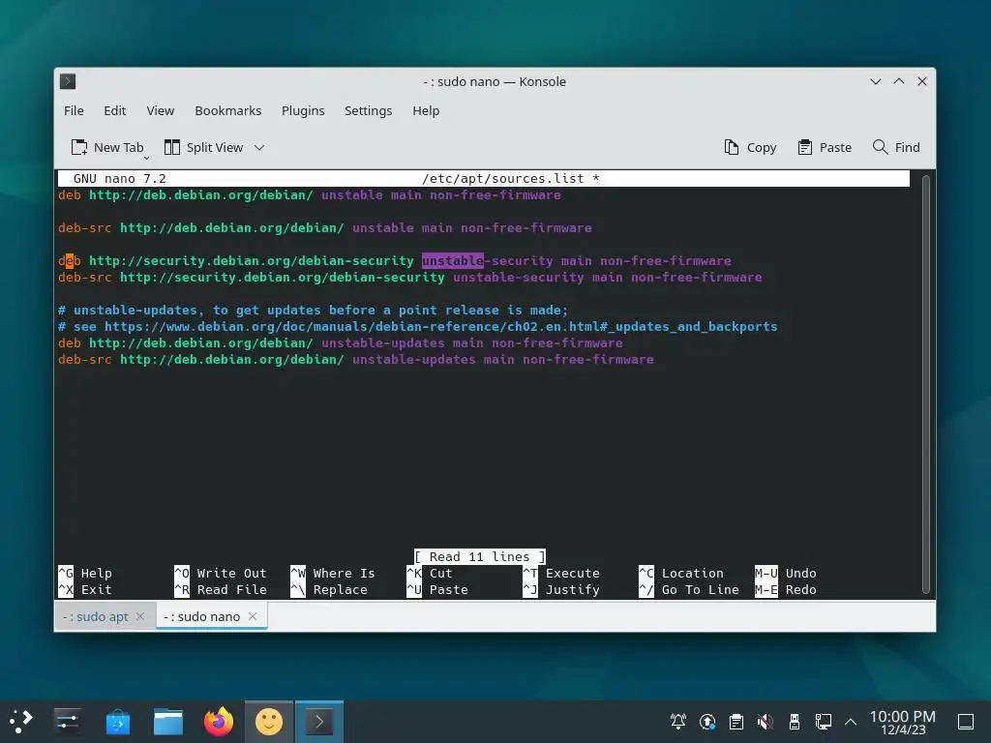Close the 'sudo apt' tab
The height and width of the screenshot is (743, 991).
[140, 616]
